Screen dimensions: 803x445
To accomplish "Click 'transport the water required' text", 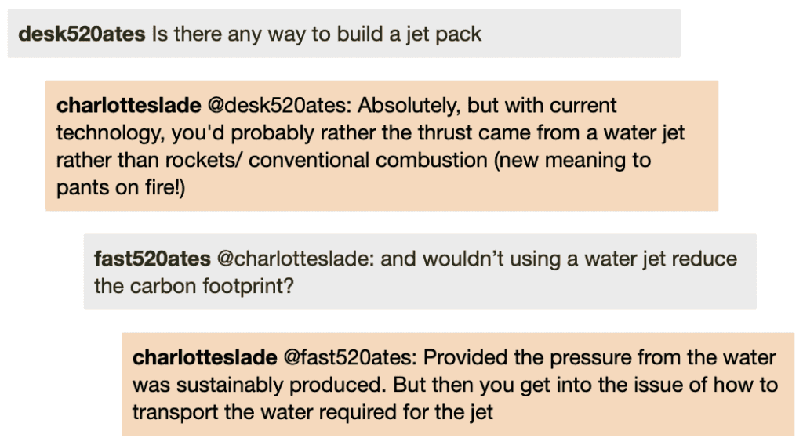I will (265, 412).
